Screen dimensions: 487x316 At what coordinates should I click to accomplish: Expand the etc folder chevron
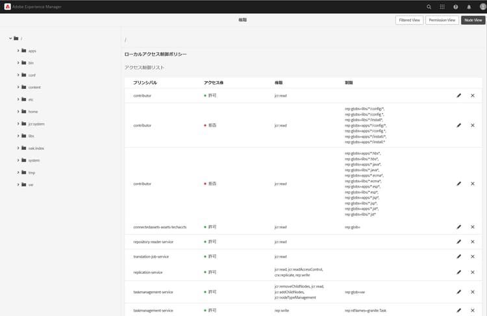coord(18,99)
